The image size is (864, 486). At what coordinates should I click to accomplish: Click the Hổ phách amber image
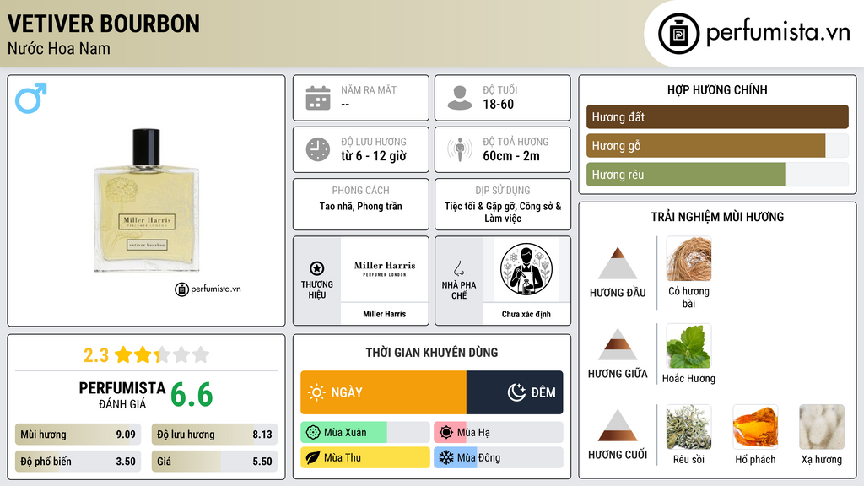tap(755, 427)
